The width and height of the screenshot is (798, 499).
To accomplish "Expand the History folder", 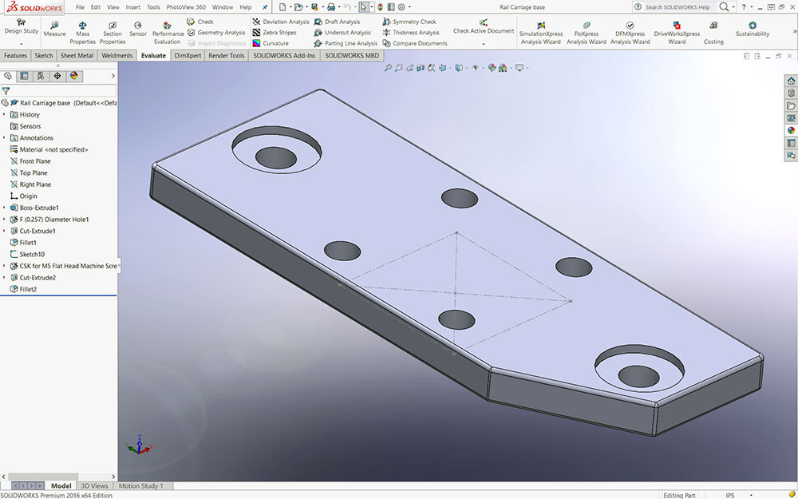I will tap(4, 115).
